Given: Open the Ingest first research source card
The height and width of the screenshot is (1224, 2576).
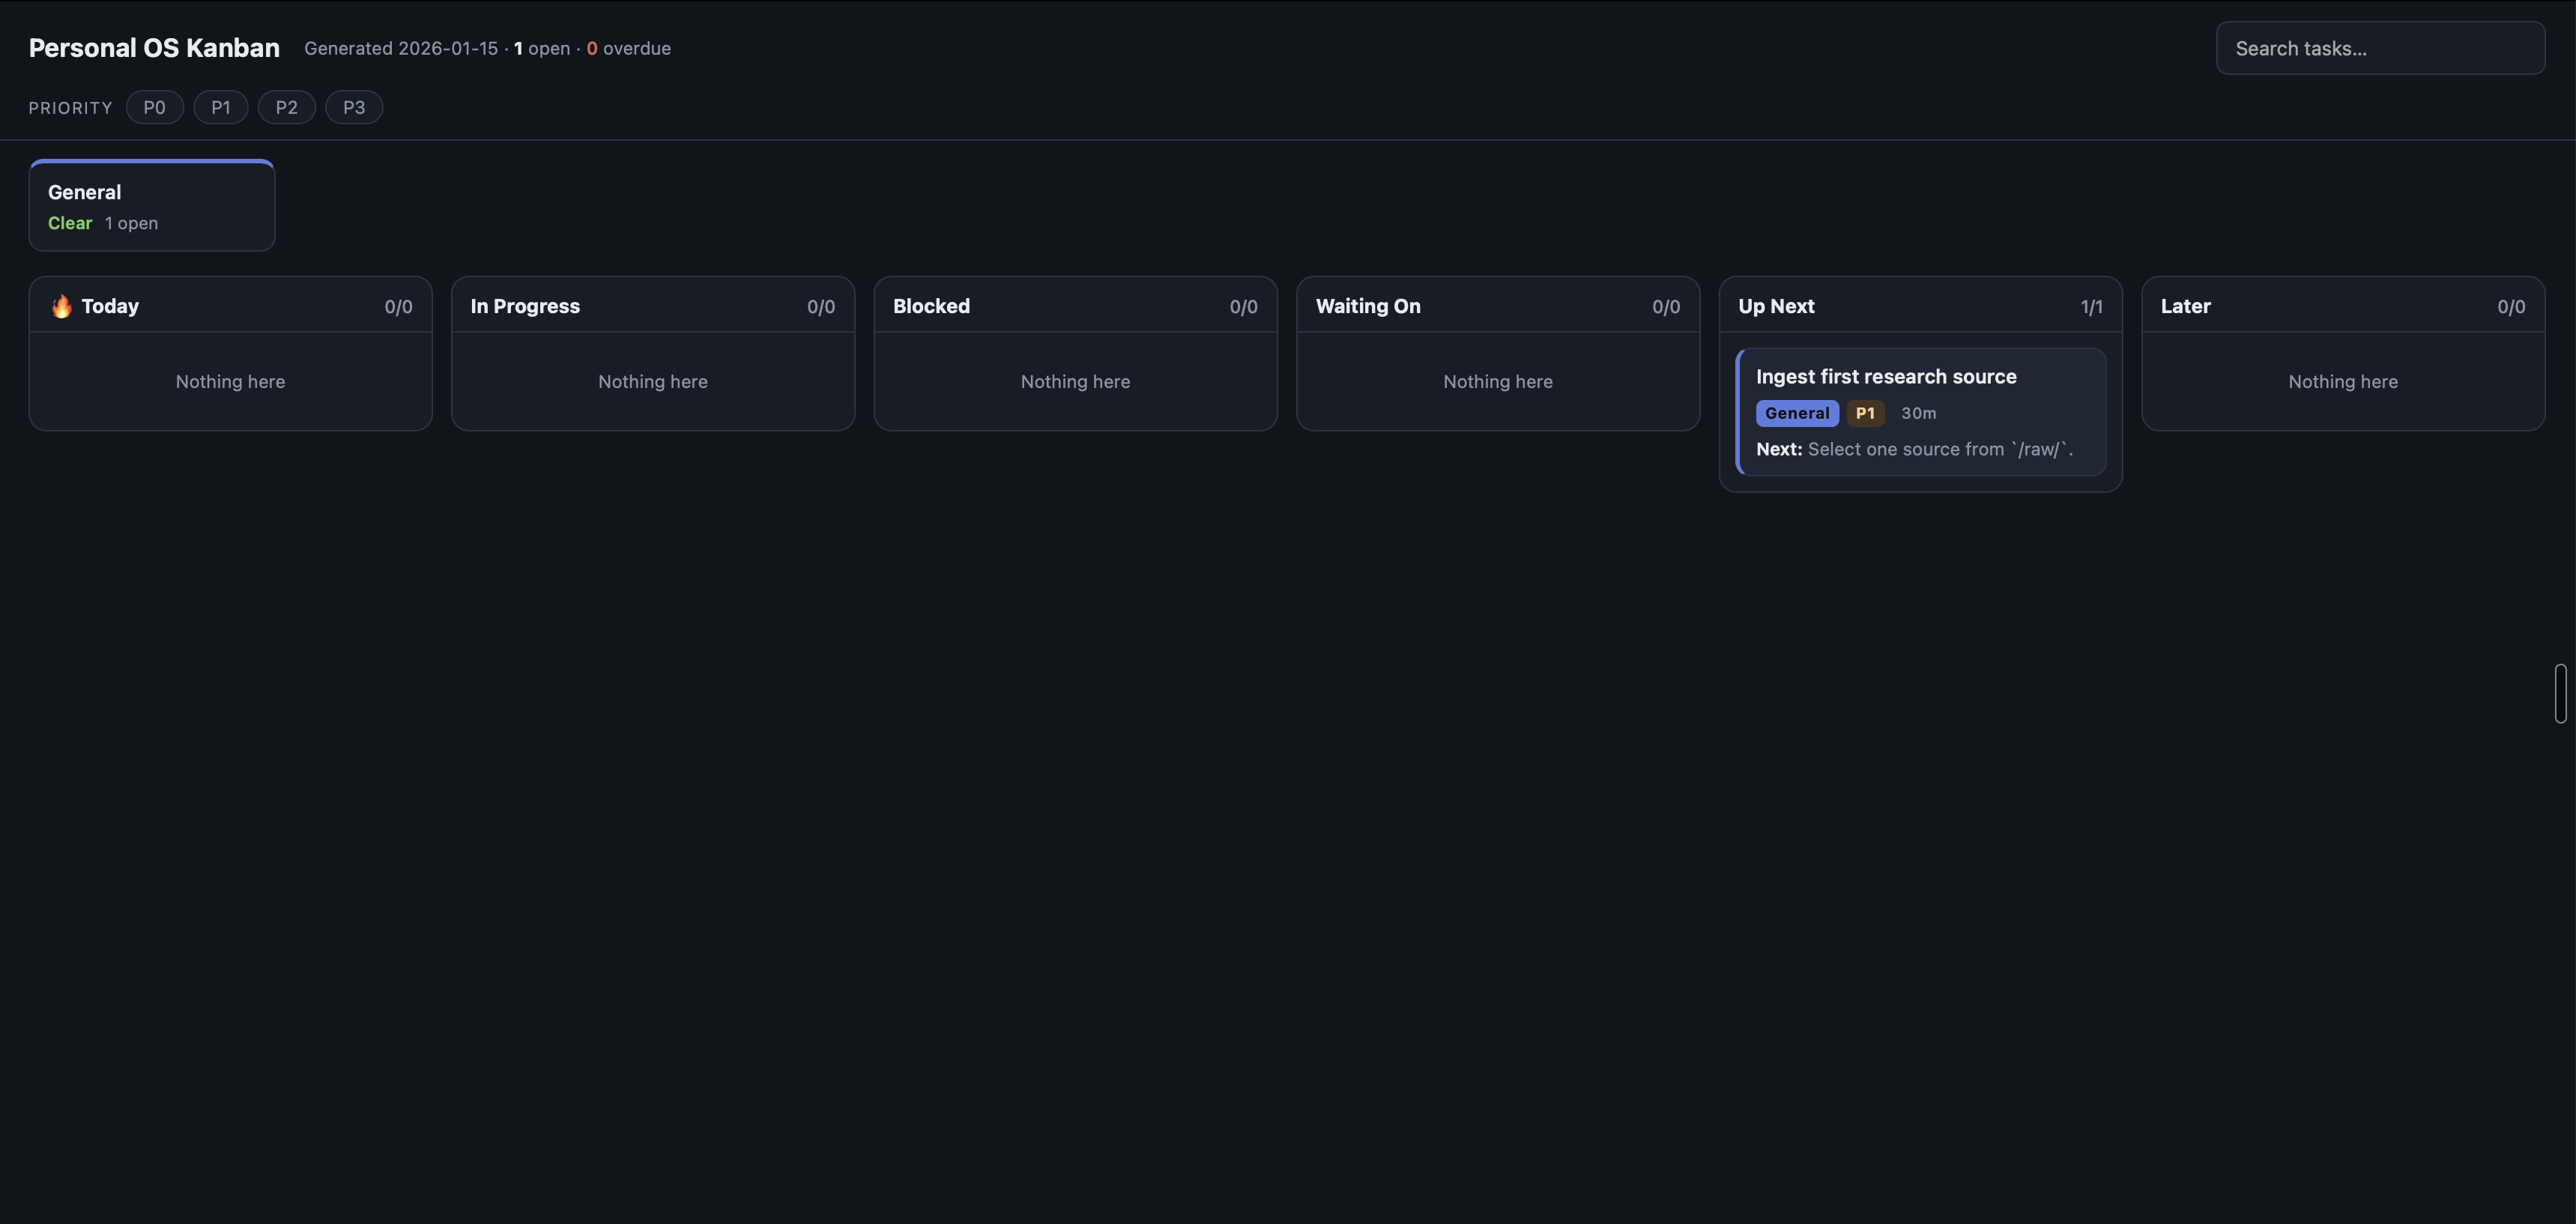Looking at the screenshot, I should 1921,412.
